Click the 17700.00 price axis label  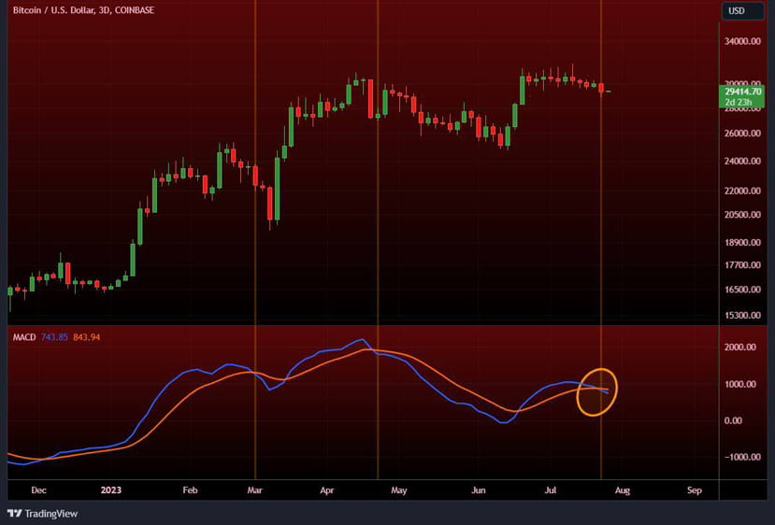click(x=742, y=265)
